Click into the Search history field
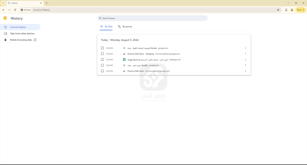 (x=153, y=18)
